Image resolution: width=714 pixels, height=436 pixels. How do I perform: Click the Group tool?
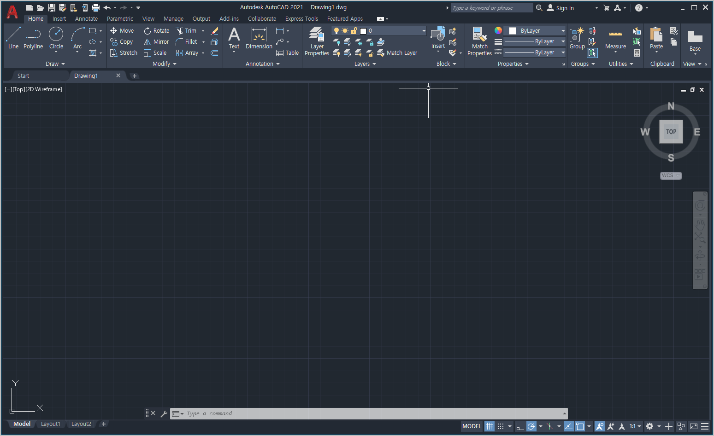(x=577, y=38)
